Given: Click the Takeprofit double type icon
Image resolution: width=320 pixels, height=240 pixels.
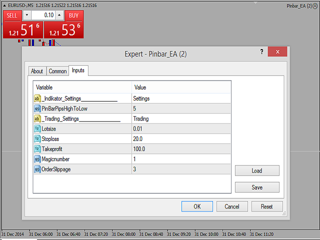Looking at the screenshot, I should click(x=37, y=149).
